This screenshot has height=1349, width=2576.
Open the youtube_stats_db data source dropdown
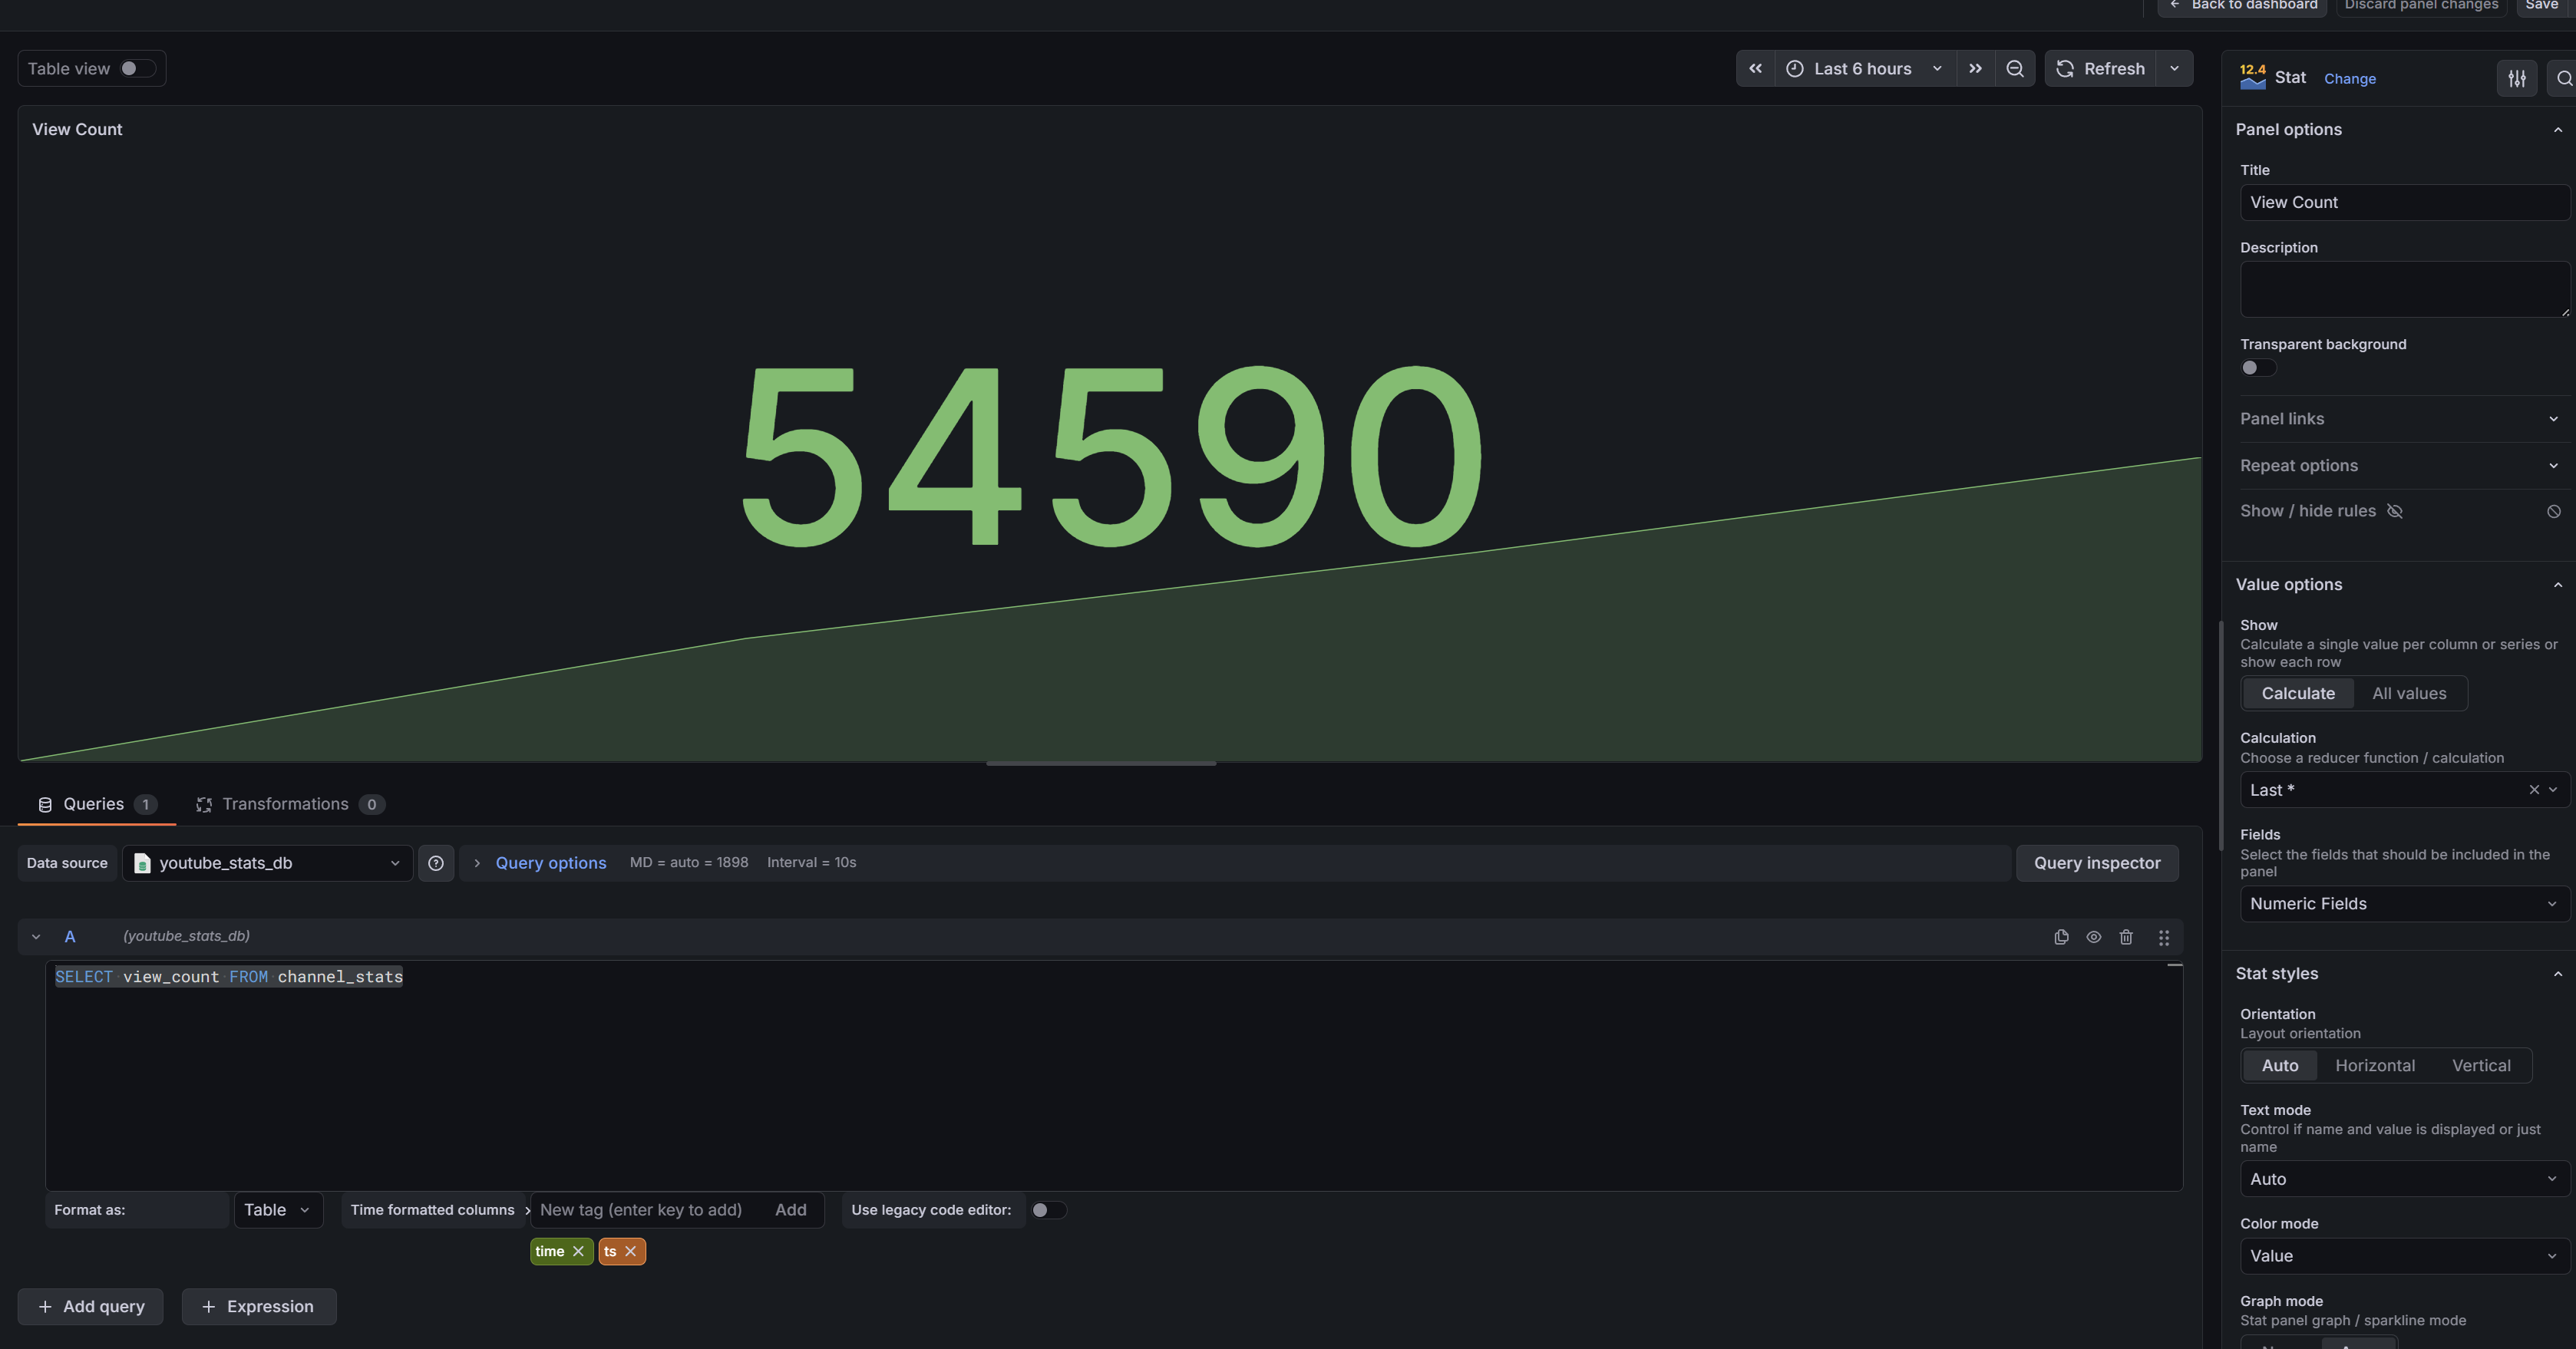[267, 863]
